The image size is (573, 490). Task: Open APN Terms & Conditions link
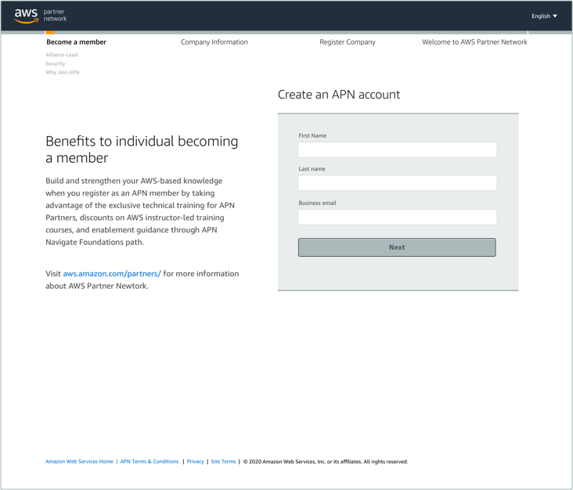click(x=150, y=462)
